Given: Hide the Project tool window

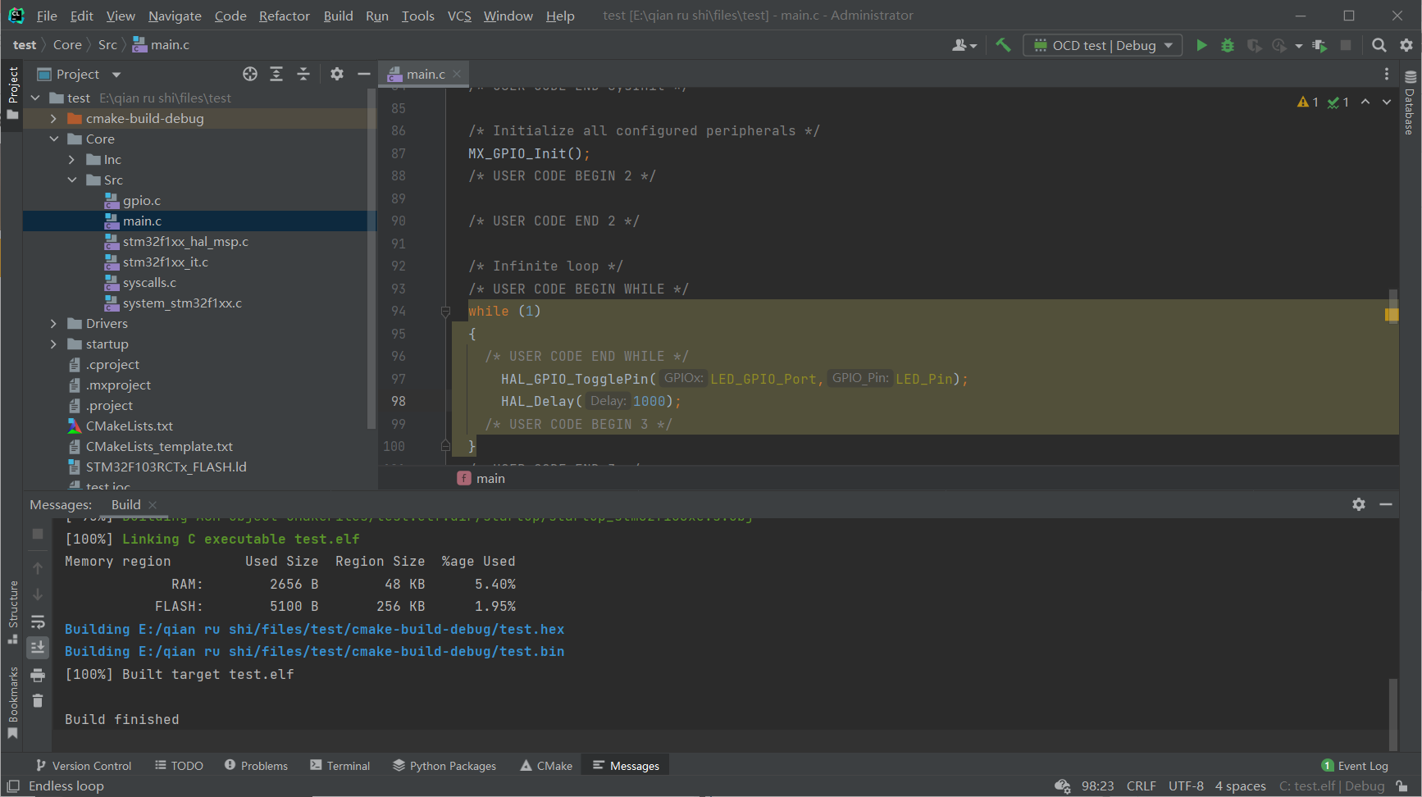Looking at the screenshot, I should pyautogui.click(x=364, y=74).
